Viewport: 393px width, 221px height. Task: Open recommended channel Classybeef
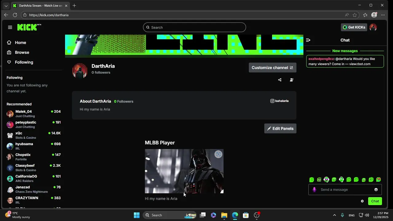[x=34, y=168]
